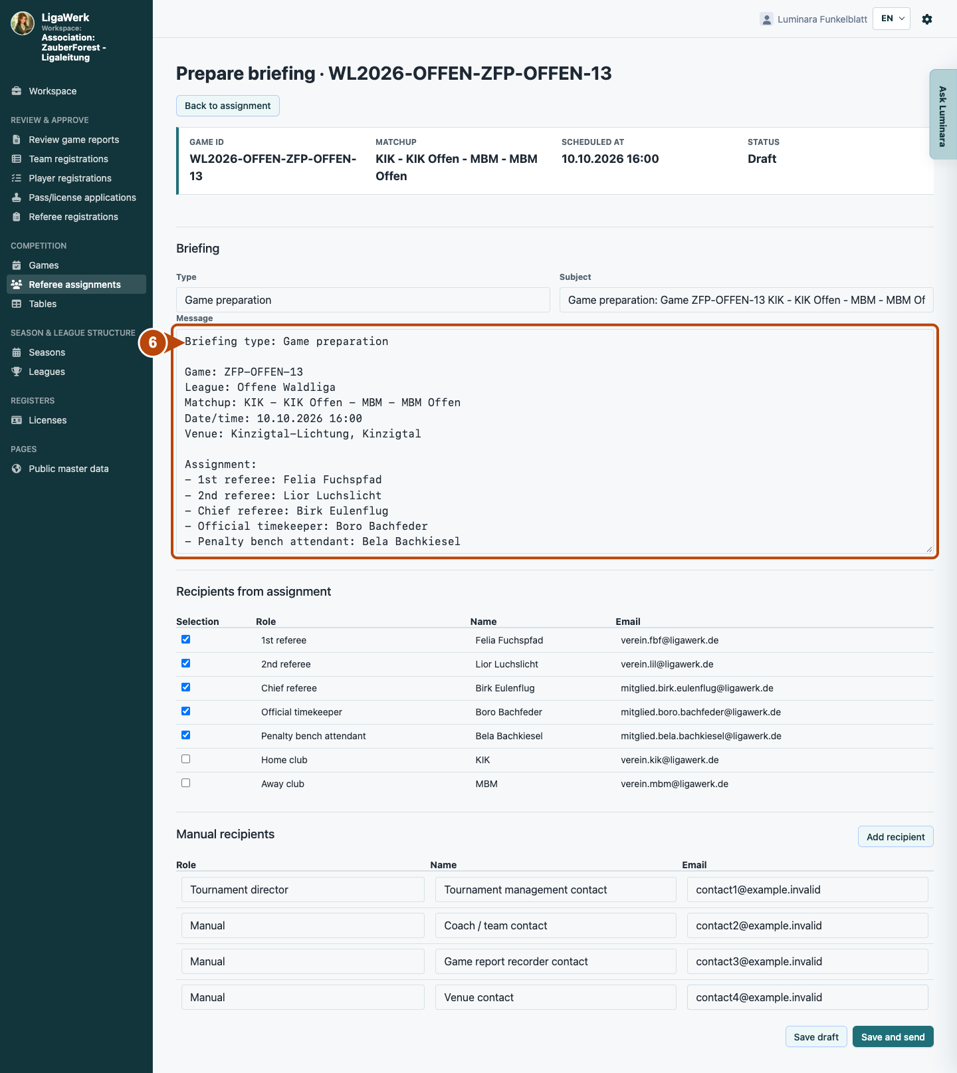Viewport: 957px width, 1073px height.
Task: Click the briefing Subject field
Action: [x=746, y=300]
